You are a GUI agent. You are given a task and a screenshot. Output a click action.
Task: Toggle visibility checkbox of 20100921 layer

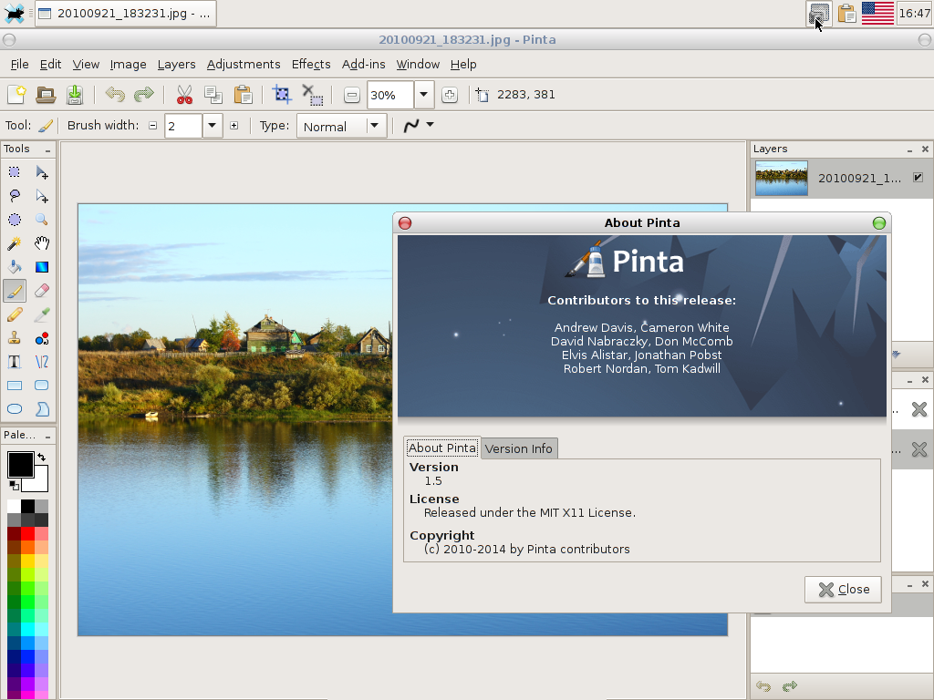pos(918,178)
